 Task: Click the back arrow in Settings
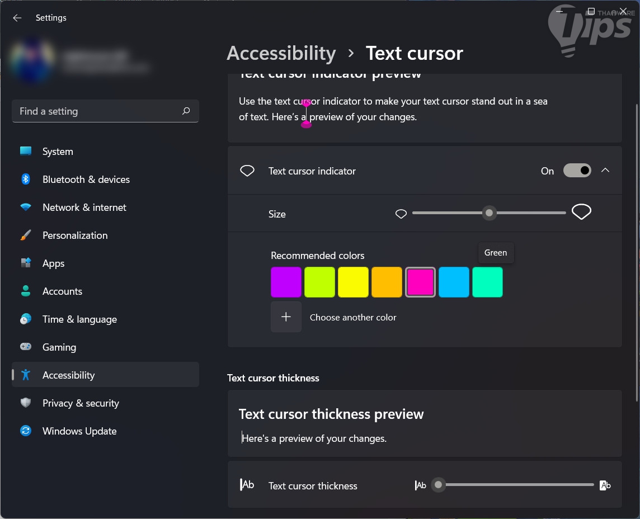point(17,17)
